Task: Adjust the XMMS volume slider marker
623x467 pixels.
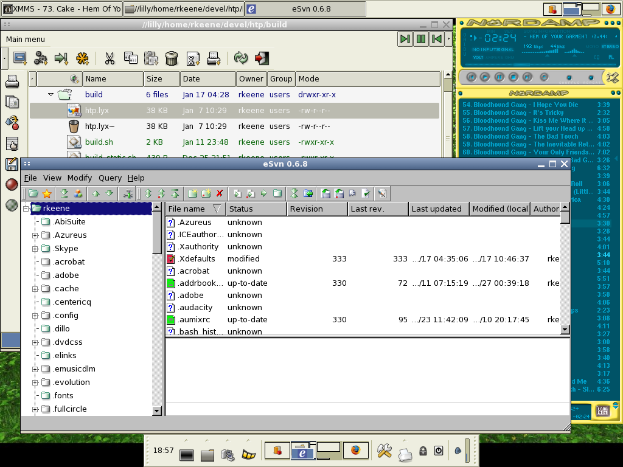Action: pyautogui.click(x=547, y=55)
